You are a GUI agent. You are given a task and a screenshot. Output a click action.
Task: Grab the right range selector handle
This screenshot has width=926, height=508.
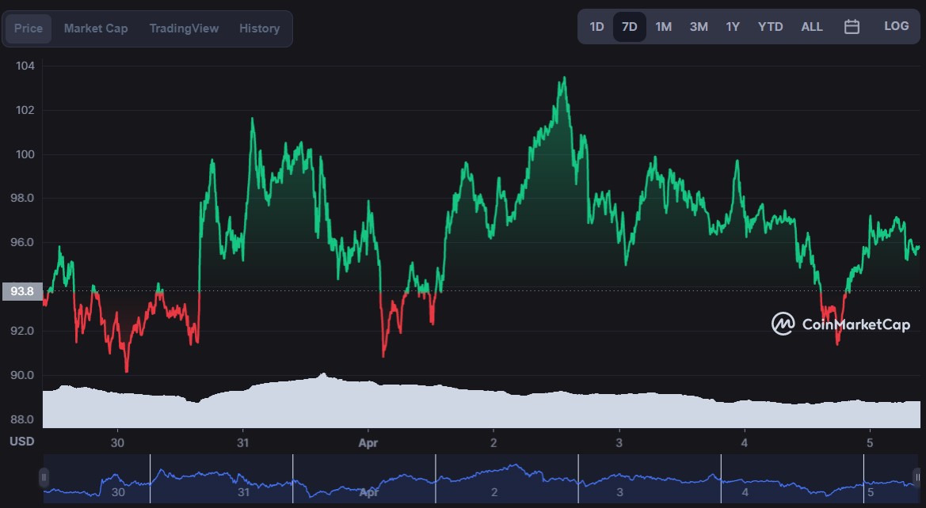click(916, 478)
